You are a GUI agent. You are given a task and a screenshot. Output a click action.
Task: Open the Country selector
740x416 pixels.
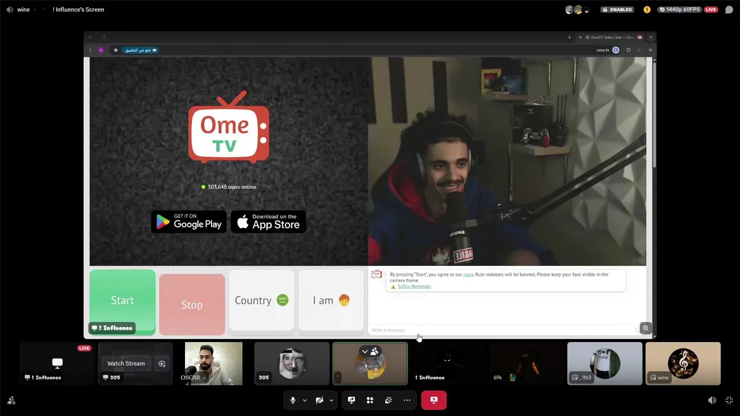point(261,300)
